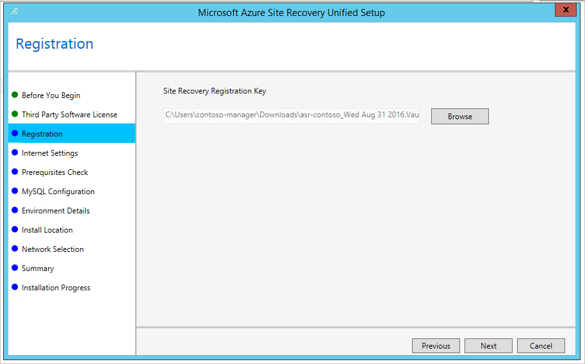Click the blue bullet beside Install Location

tap(15, 229)
